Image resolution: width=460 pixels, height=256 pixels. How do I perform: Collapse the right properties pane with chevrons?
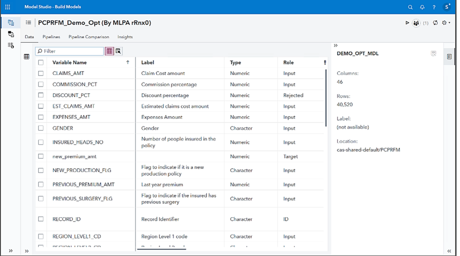tap(336, 46)
